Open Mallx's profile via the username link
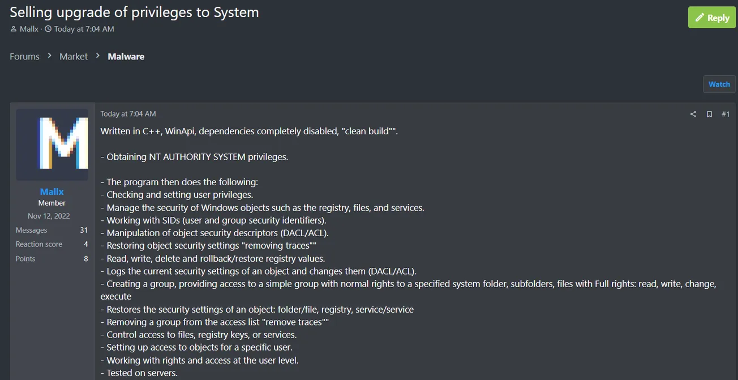 coord(52,191)
